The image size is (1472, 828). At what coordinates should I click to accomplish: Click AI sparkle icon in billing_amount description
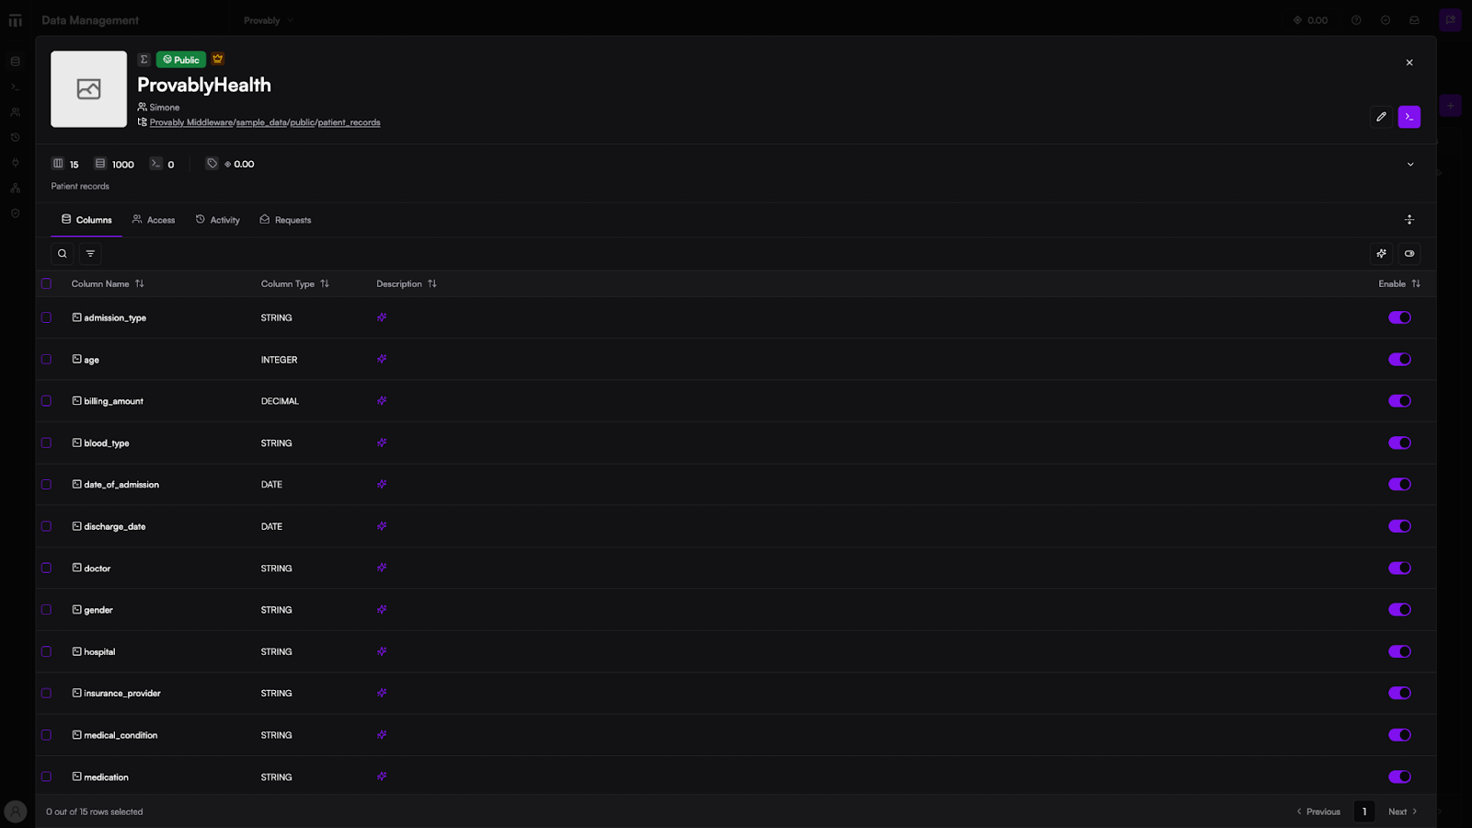point(382,401)
